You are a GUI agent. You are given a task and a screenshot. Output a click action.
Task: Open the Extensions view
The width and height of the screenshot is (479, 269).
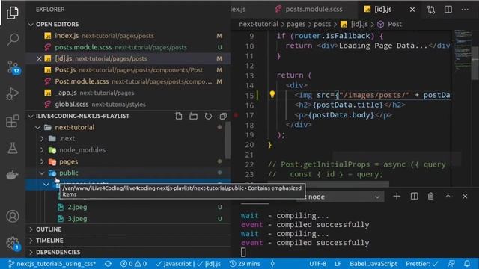13,121
